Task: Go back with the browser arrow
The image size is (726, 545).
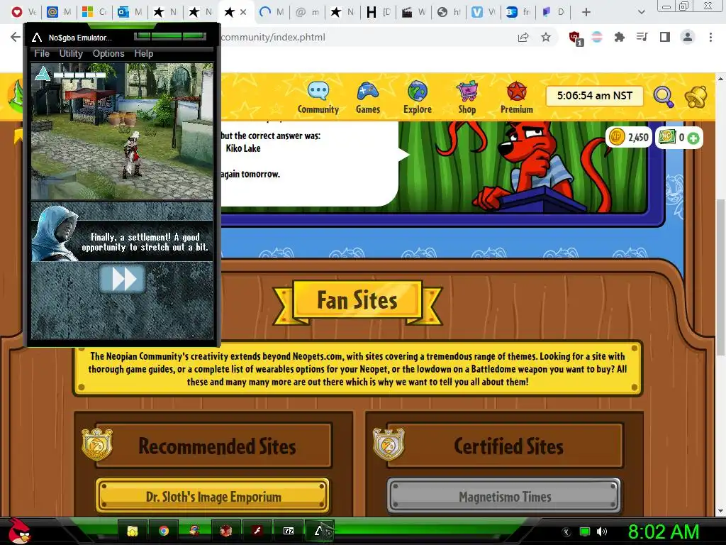Action: pyautogui.click(x=16, y=38)
